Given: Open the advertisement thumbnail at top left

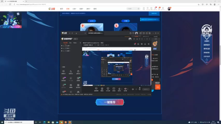Looking at the screenshot, I should pyautogui.click(x=11, y=20).
